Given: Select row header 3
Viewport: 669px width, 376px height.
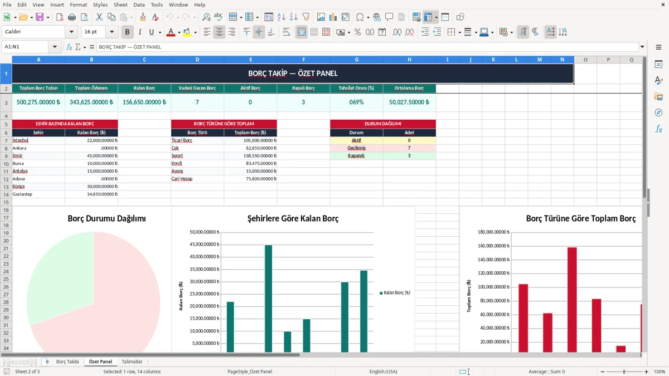Looking at the screenshot, I should pos(6,102).
